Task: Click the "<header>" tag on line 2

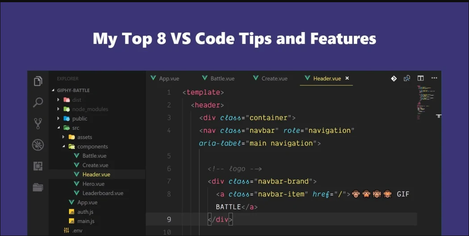Action: pyautogui.click(x=208, y=105)
